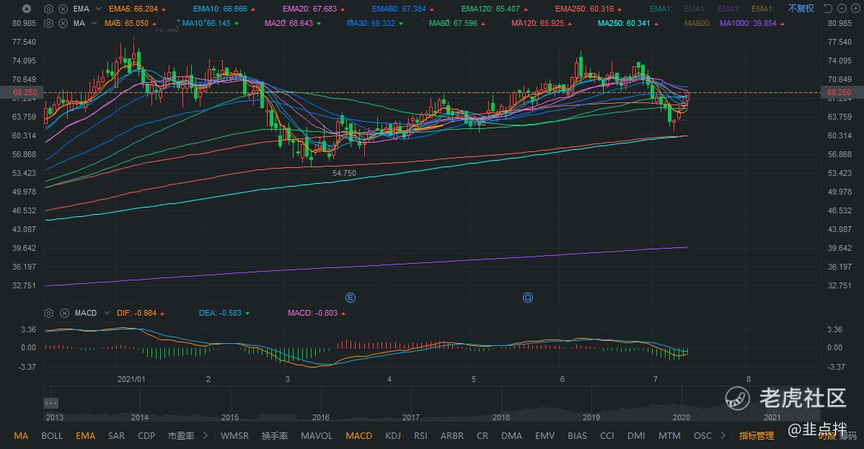Open MA indicator settings gear
This screenshot has height=449, width=864.
(48, 24)
